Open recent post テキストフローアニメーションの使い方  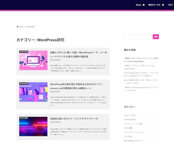pos(141,60)
